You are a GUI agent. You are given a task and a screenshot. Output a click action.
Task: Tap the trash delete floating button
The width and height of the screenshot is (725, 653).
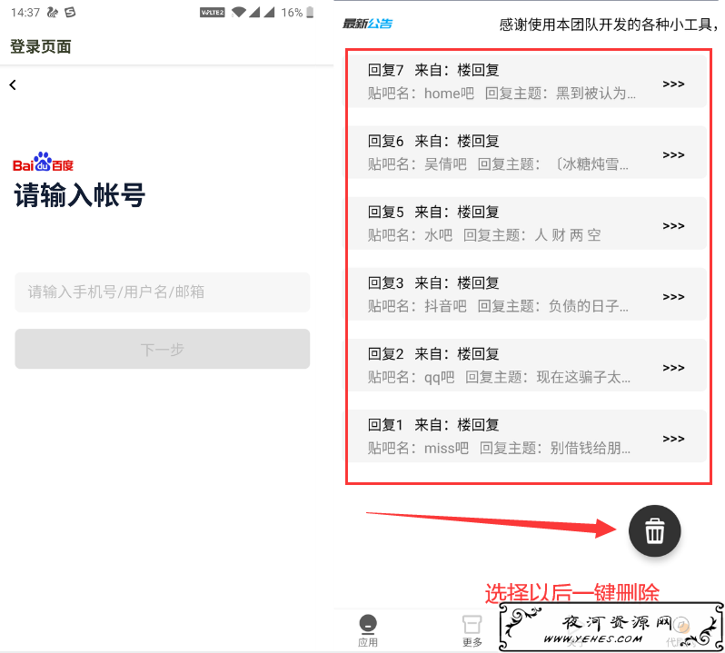(x=654, y=530)
